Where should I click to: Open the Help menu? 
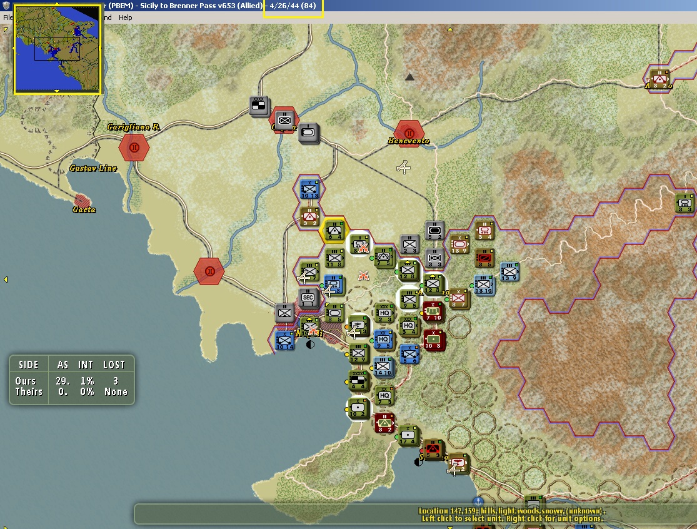point(126,18)
